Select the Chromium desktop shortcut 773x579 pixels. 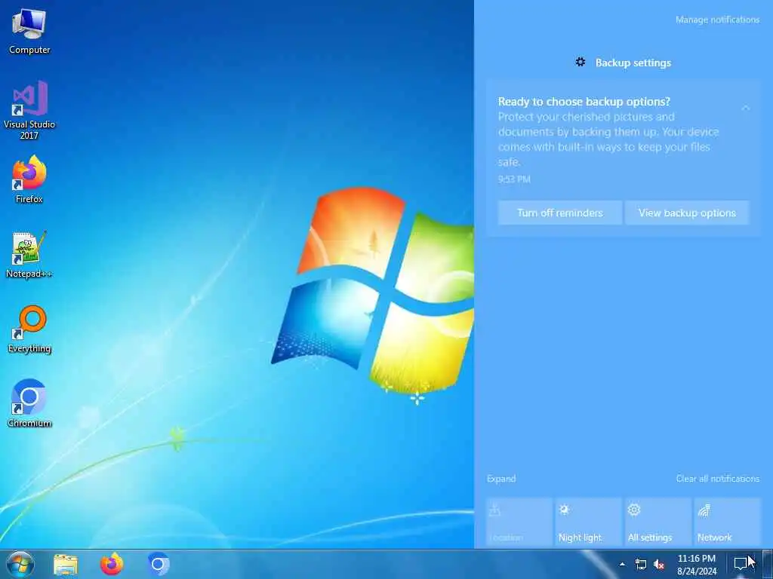tap(29, 403)
